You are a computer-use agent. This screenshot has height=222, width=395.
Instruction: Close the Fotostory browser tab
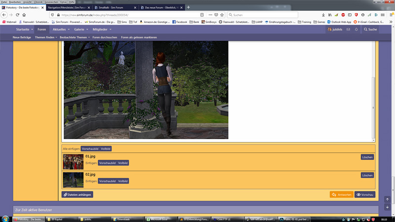coord(42,7)
